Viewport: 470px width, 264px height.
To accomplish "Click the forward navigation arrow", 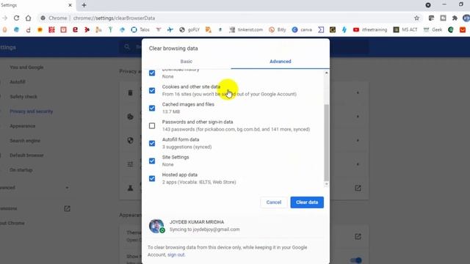I will coord(5,18).
